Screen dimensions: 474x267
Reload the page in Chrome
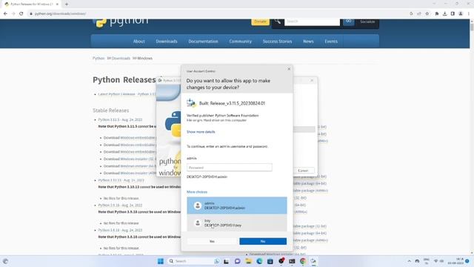tap(21, 13)
